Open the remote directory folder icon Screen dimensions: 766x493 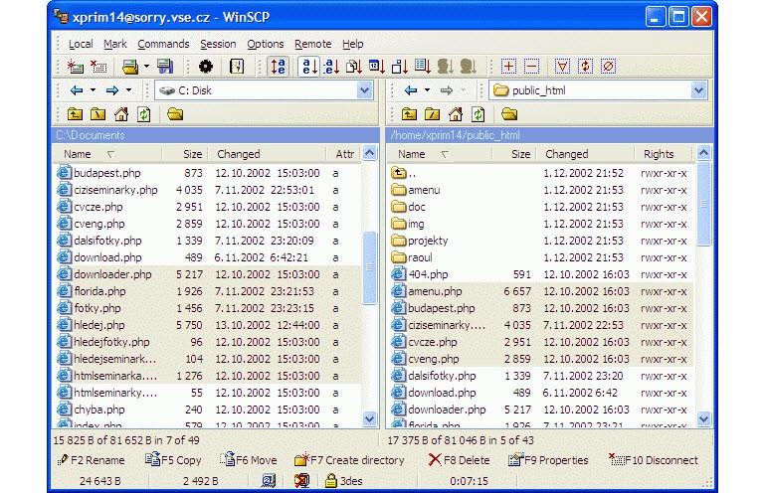509,114
